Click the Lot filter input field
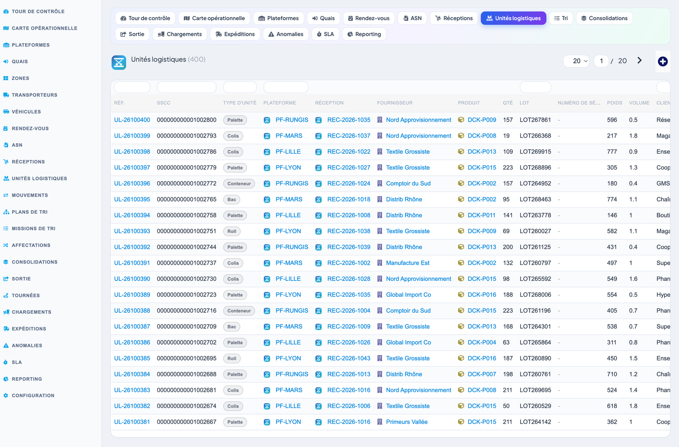The height and width of the screenshot is (447, 679). pyautogui.click(x=535, y=87)
